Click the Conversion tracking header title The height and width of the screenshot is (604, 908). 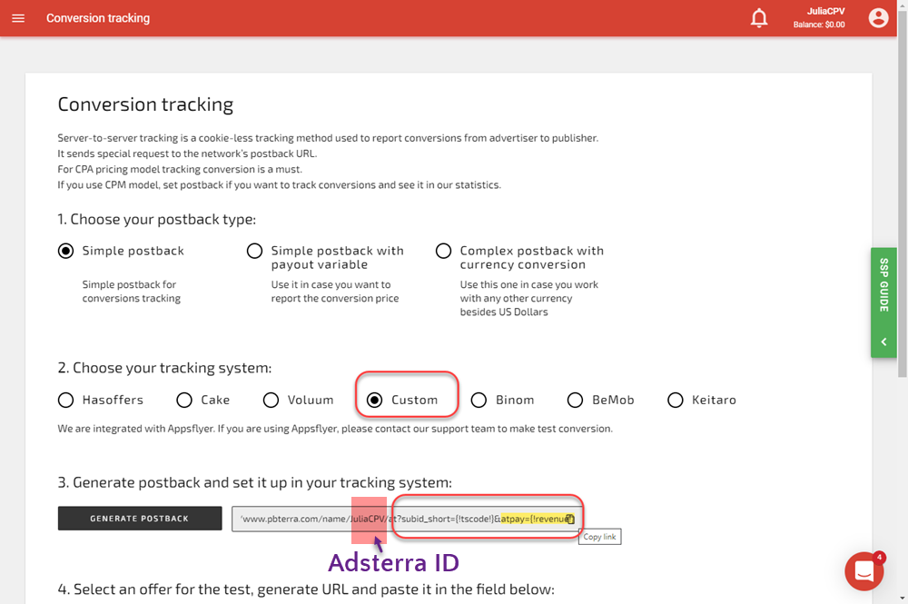pyautogui.click(x=98, y=18)
